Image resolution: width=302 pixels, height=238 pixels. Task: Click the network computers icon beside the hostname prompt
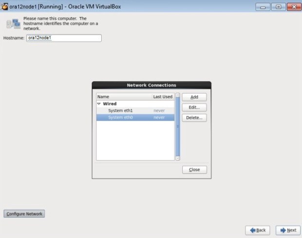14,24
